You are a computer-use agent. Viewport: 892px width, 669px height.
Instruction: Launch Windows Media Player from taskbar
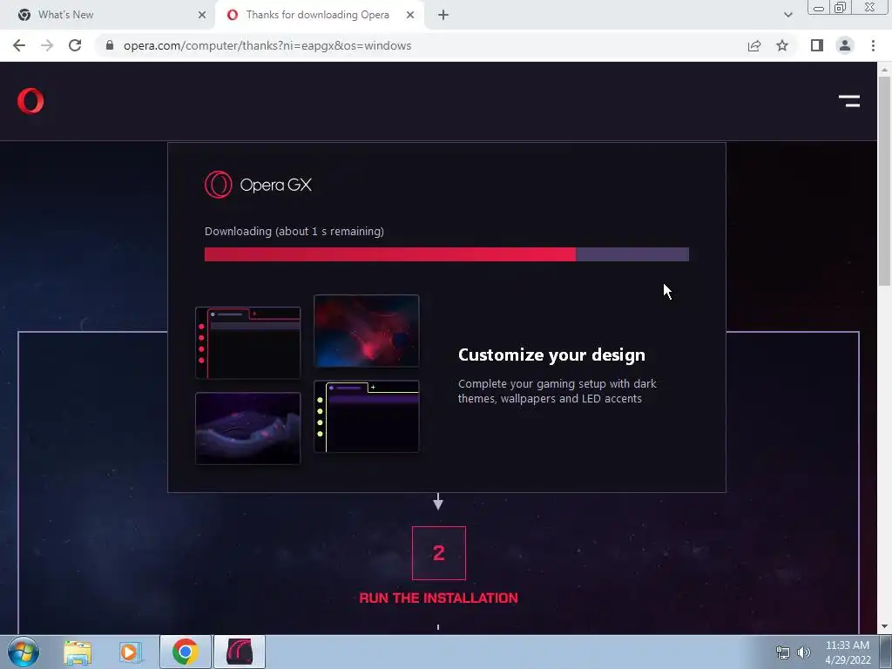(130, 652)
